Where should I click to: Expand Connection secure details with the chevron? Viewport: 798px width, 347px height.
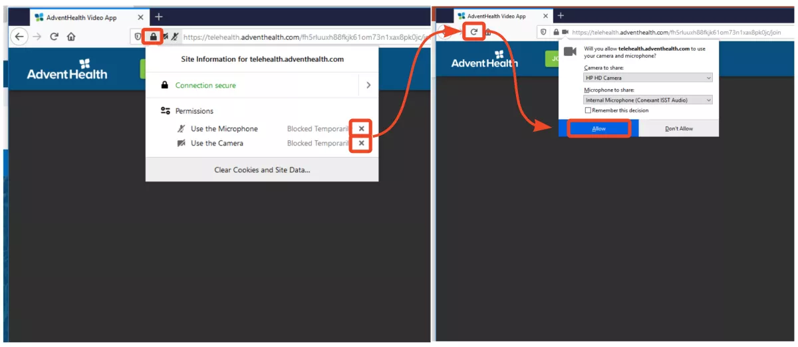(x=368, y=85)
